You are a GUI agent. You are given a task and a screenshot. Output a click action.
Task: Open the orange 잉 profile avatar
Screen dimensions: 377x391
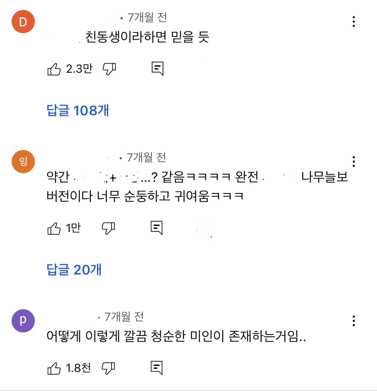click(x=23, y=161)
